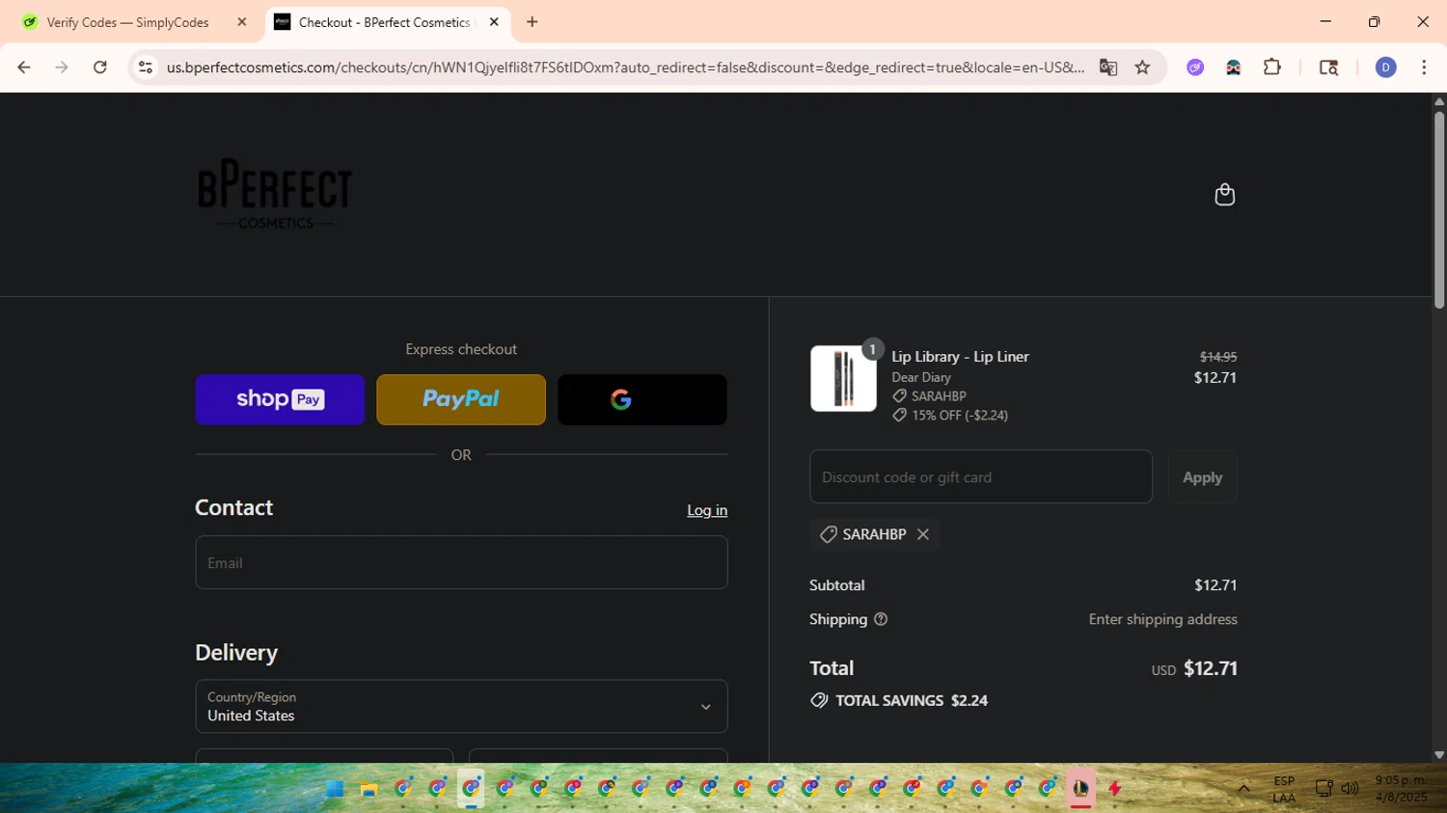Click the Apply discount button
1447x813 pixels.
pyautogui.click(x=1202, y=477)
